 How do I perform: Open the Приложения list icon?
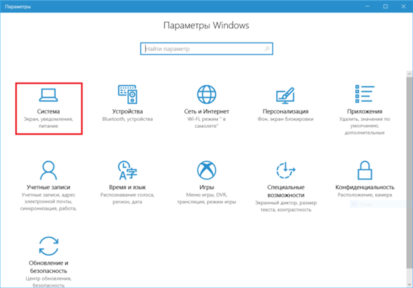[x=365, y=94]
